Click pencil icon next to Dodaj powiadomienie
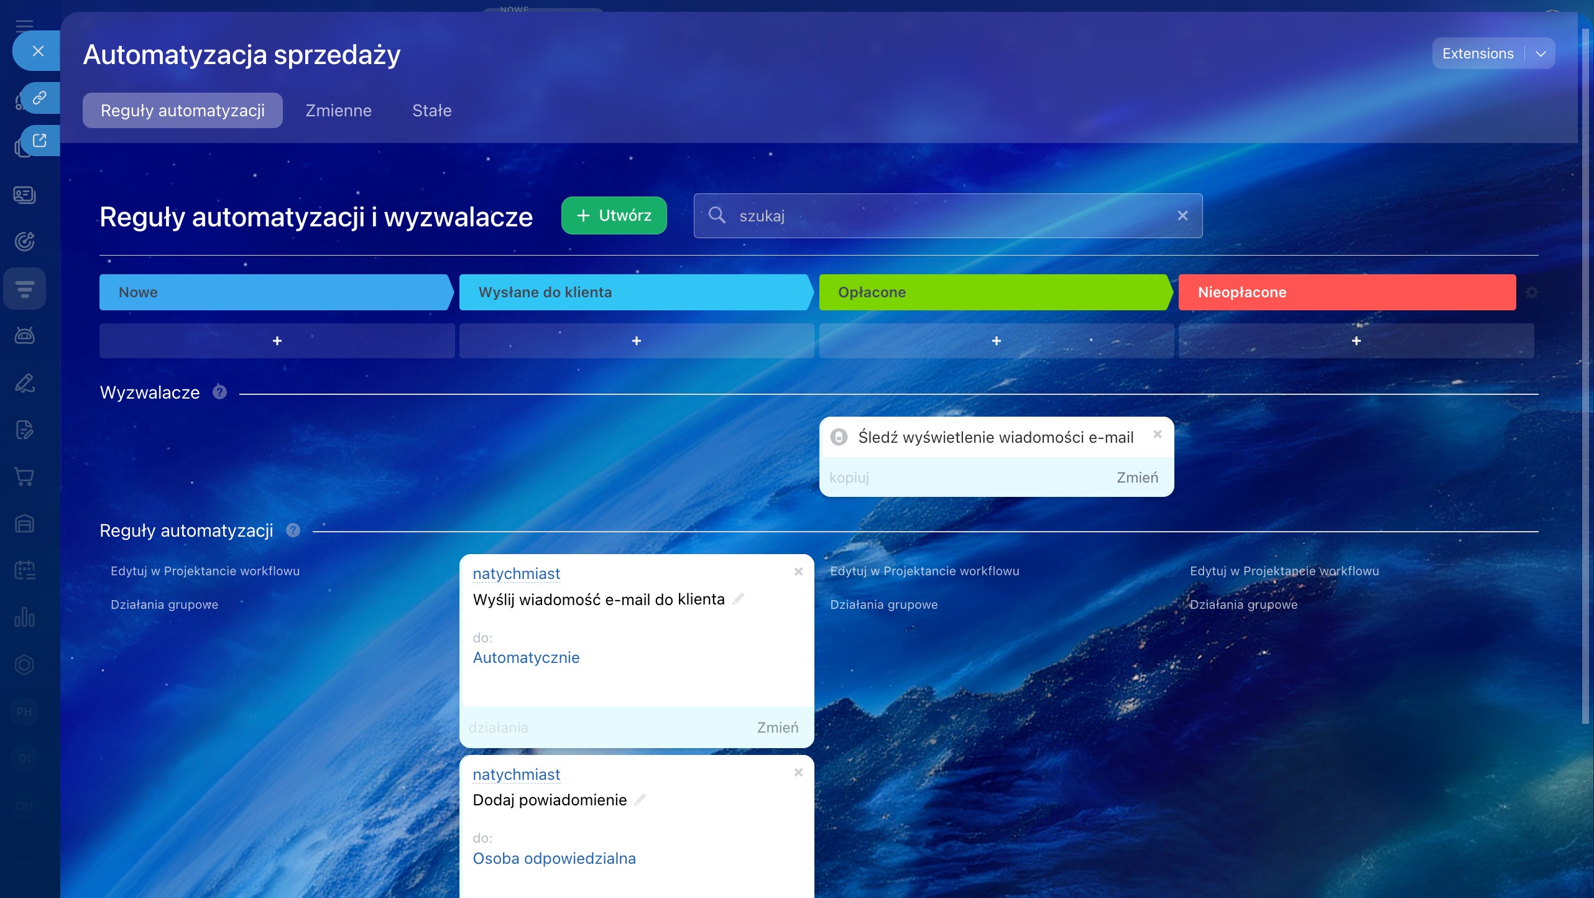Image resolution: width=1594 pixels, height=898 pixels. (640, 800)
